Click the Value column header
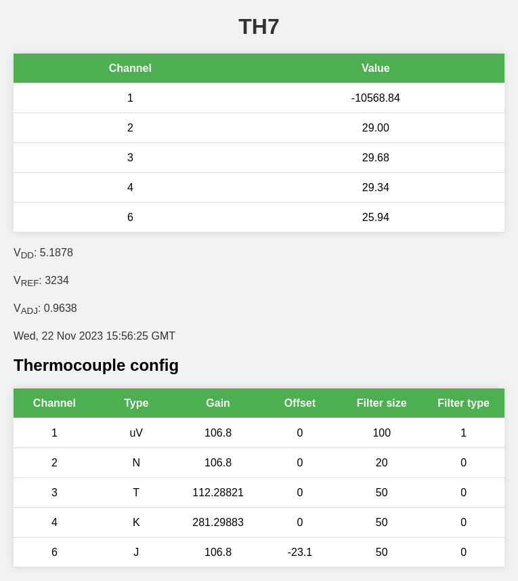Image resolution: width=518 pixels, height=581 pixels. point(375,68)
